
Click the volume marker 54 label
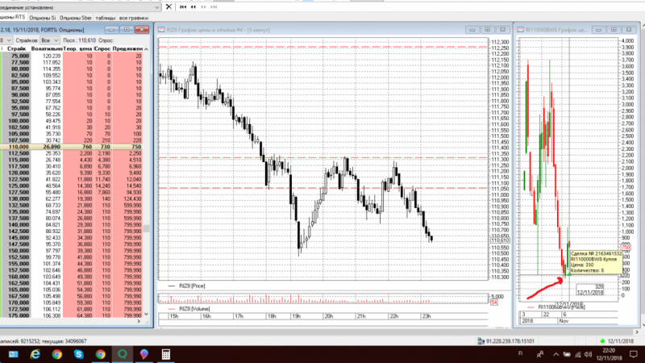tap(494, 302)
